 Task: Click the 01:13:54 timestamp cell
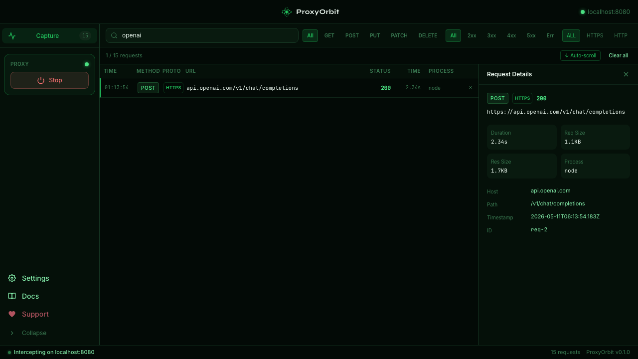pos(117,88)
